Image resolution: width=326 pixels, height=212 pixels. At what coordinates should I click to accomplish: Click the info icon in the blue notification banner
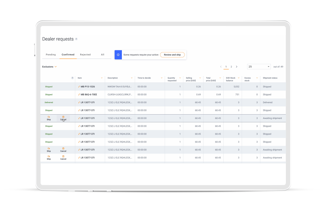click(118, 55)
